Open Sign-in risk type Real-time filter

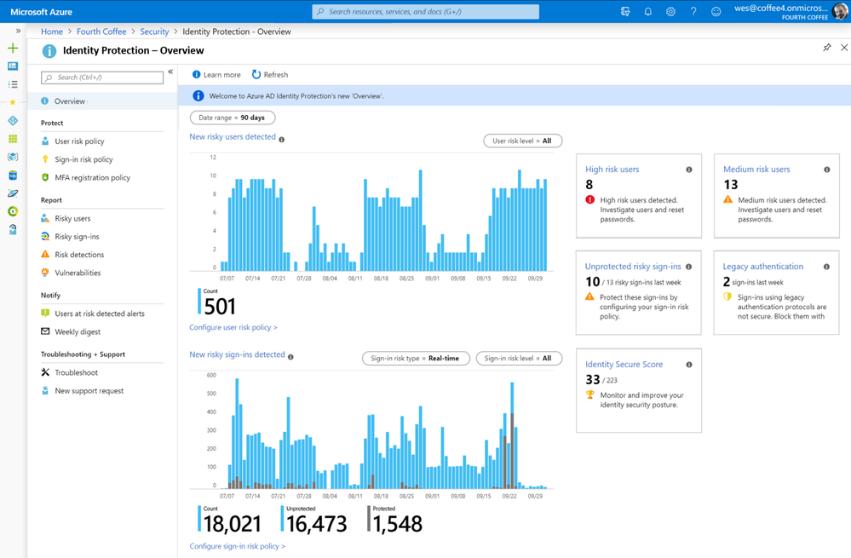[415, 359]
